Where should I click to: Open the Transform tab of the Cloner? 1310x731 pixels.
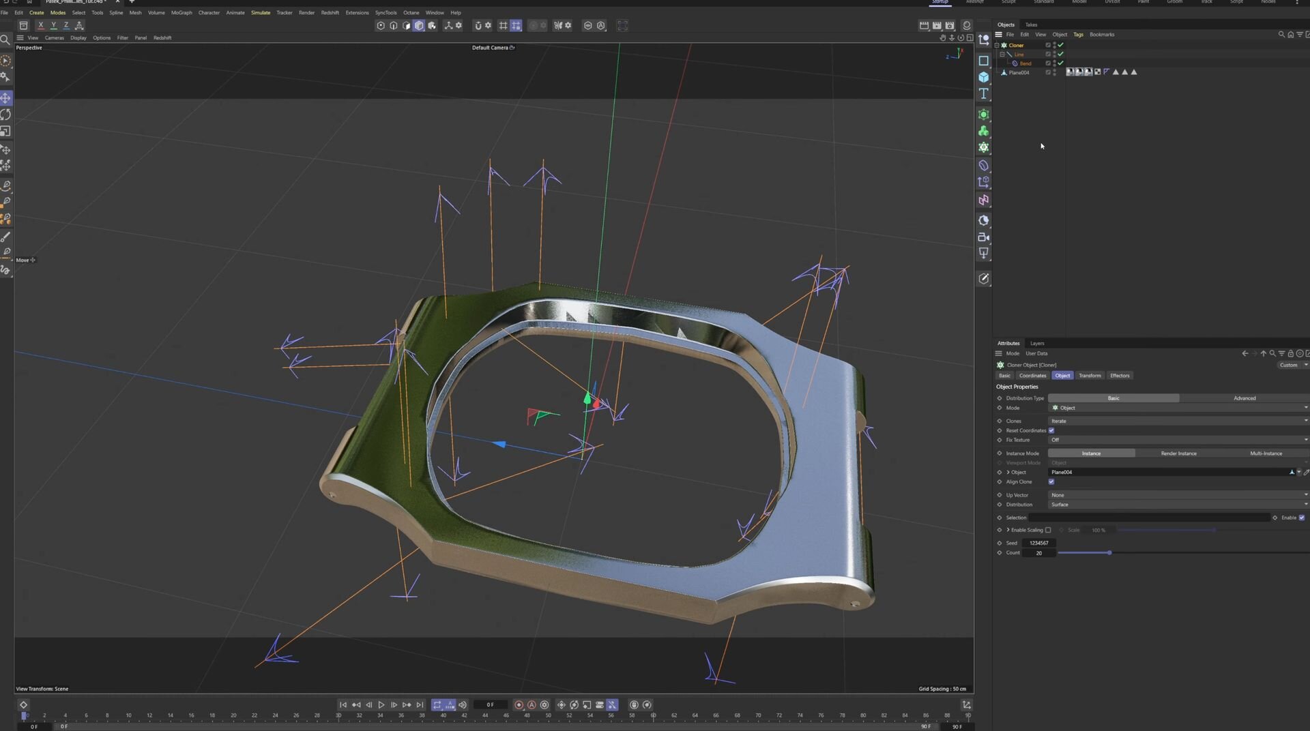(1090, 376)
